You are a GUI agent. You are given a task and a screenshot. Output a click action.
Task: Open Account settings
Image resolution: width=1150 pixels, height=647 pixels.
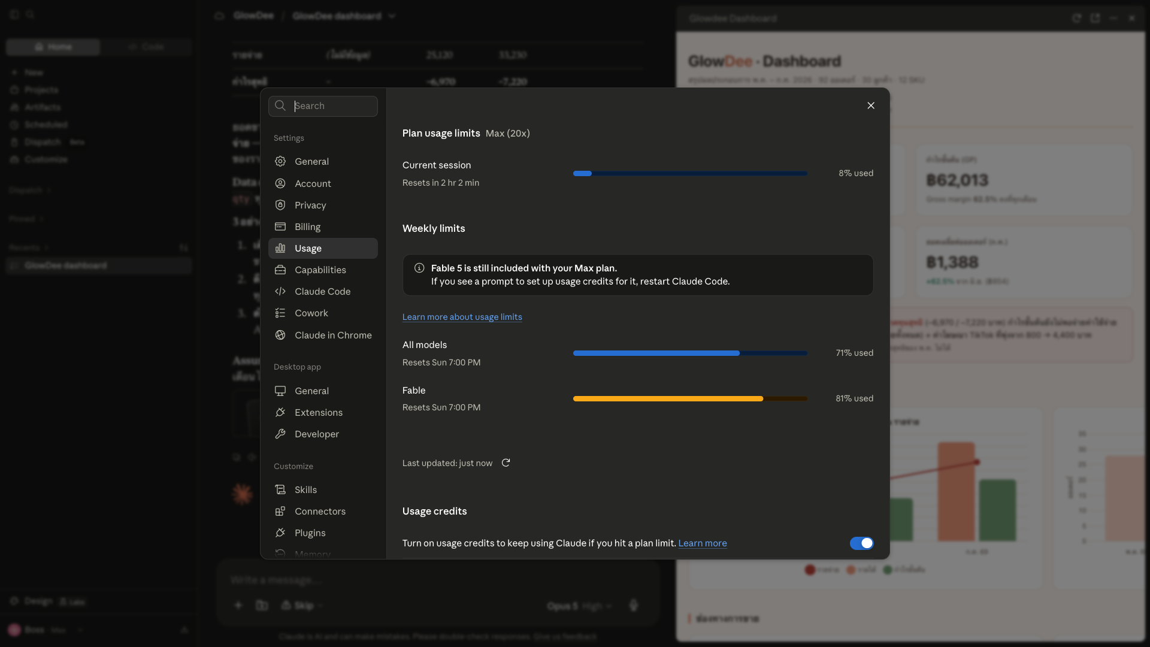(x=280, y=183)
